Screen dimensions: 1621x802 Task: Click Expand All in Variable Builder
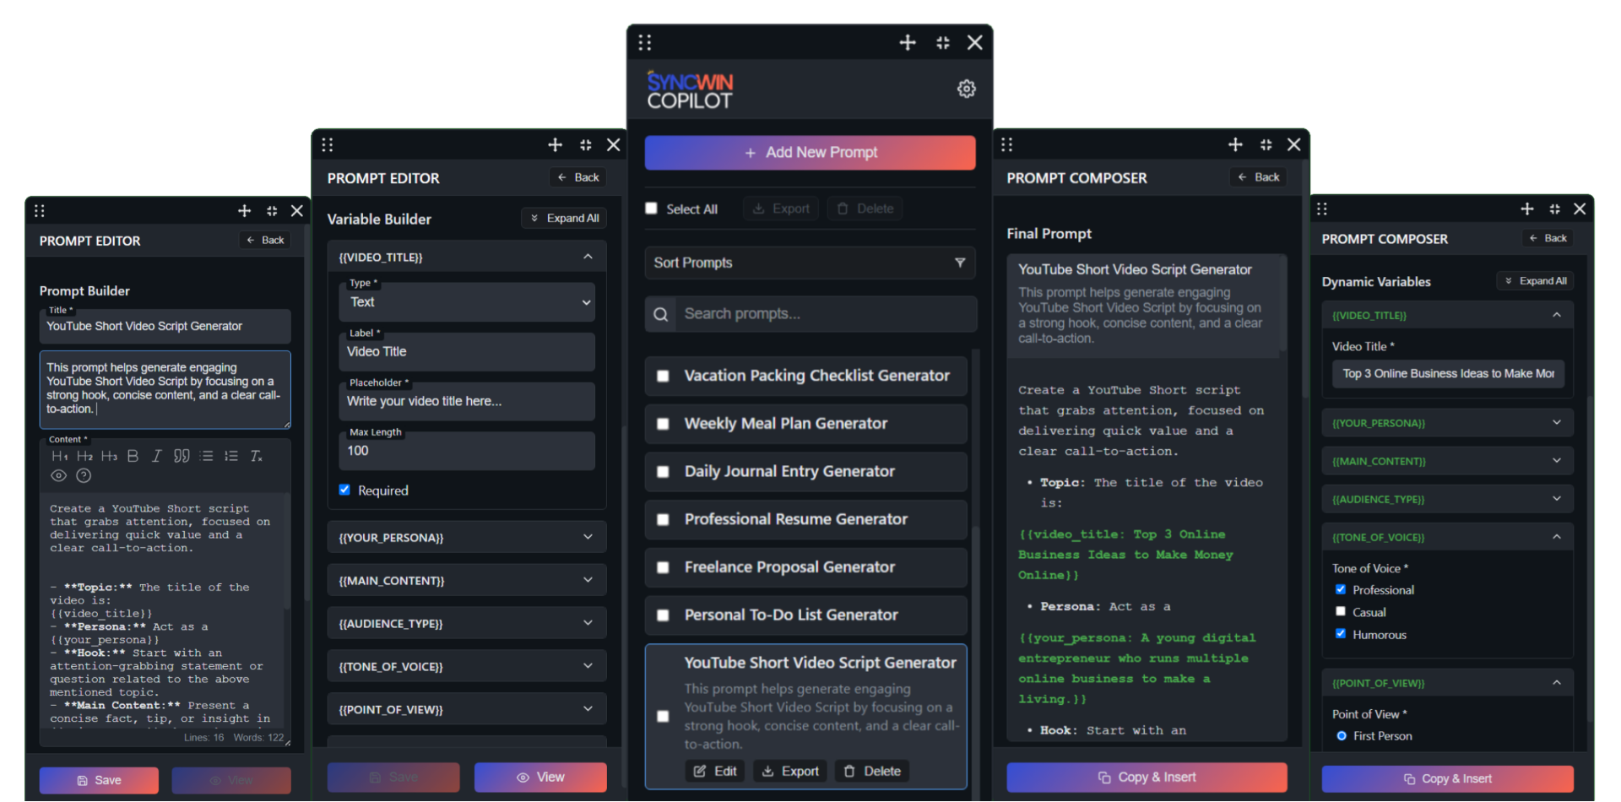pyautogui.click(x=564, y=218)
